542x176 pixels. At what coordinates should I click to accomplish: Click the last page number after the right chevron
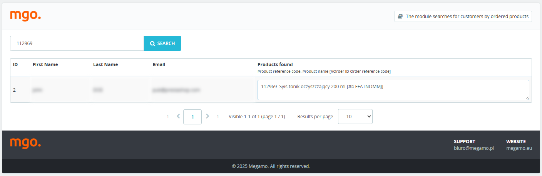click(x=217, y=117)
